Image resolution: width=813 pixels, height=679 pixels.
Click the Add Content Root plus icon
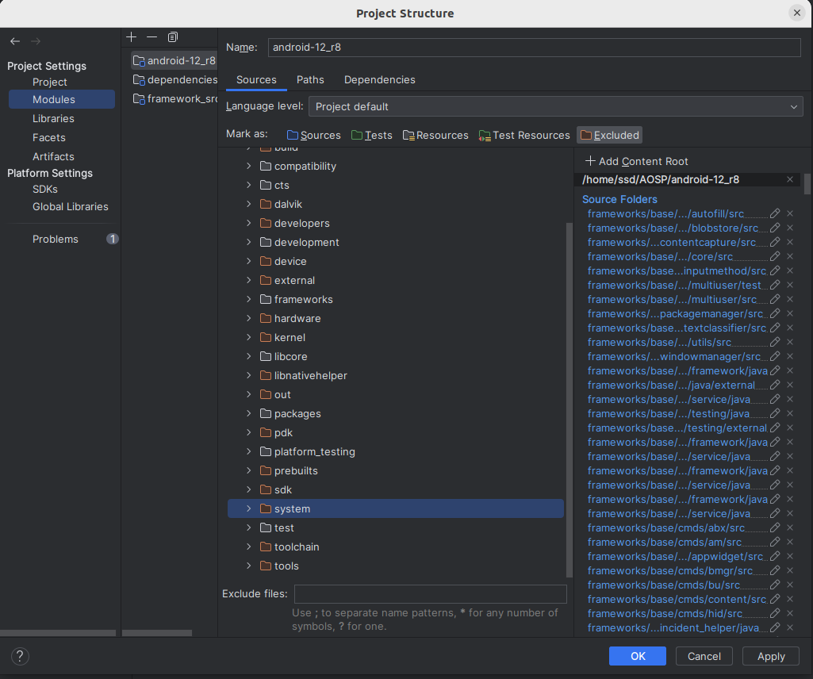point(589,161)
